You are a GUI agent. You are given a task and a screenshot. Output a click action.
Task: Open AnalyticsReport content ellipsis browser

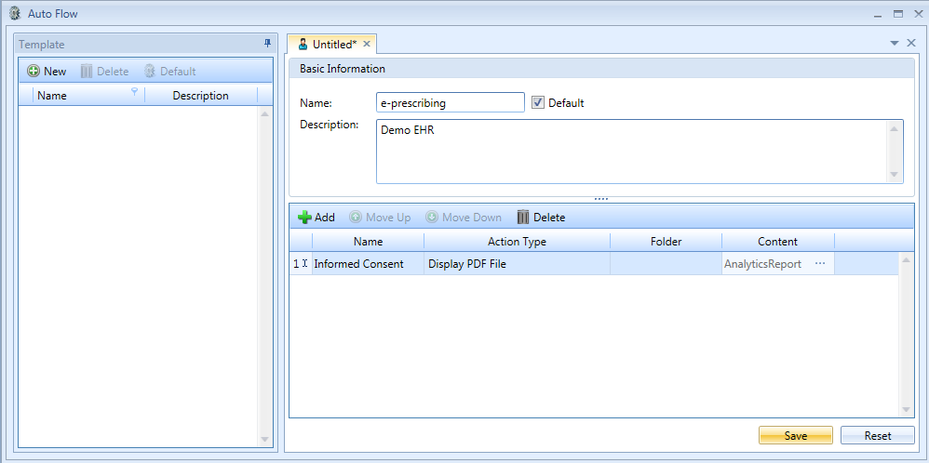(820, 264)
